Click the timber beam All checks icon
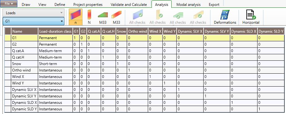 198,17
